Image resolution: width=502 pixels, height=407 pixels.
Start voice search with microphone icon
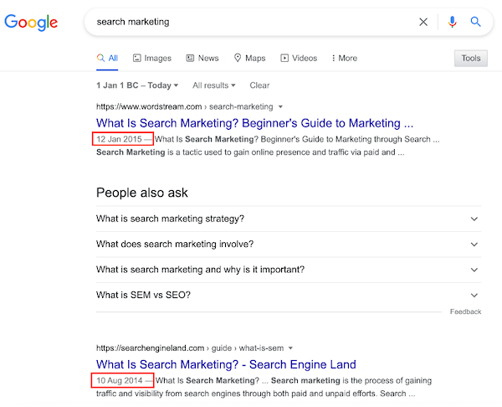pos(452,22)
